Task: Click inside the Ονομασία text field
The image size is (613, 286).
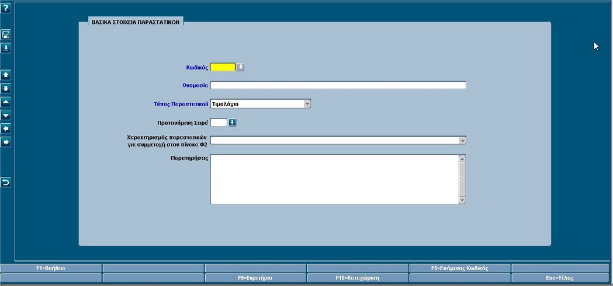Action: [x=338, y=85]
